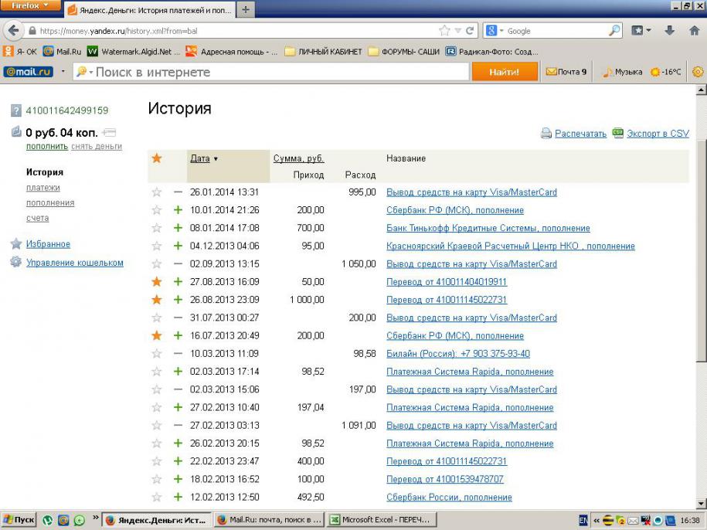
Task: Click the orange Найти! button
Action: click(x=504, y=72)
